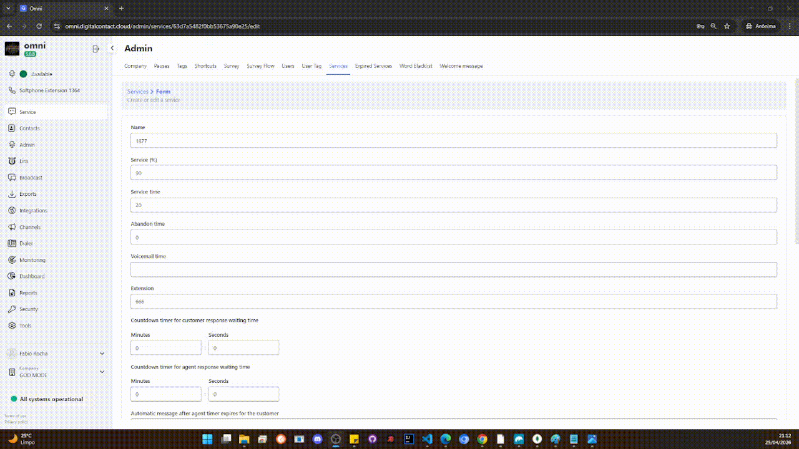Open the Exports download icon in sidebar
The width and height of the screenshot is (799, 449).
point(12,194)
